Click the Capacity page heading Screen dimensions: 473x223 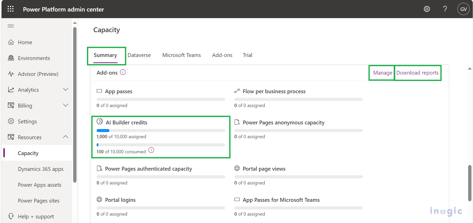point(107,30)
